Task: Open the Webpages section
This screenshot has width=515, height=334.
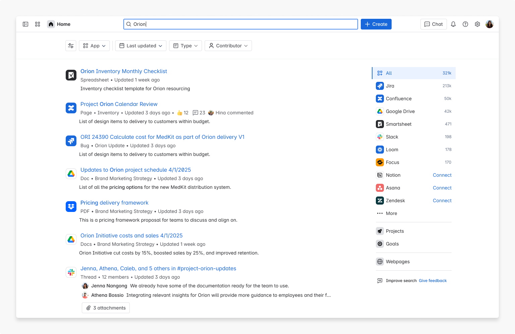Action: pyautogui.click(x=398, y=262)
